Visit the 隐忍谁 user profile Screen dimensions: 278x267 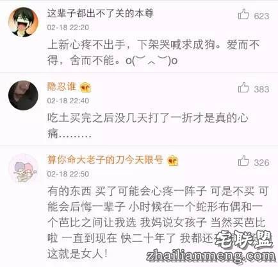pos(61,87)
